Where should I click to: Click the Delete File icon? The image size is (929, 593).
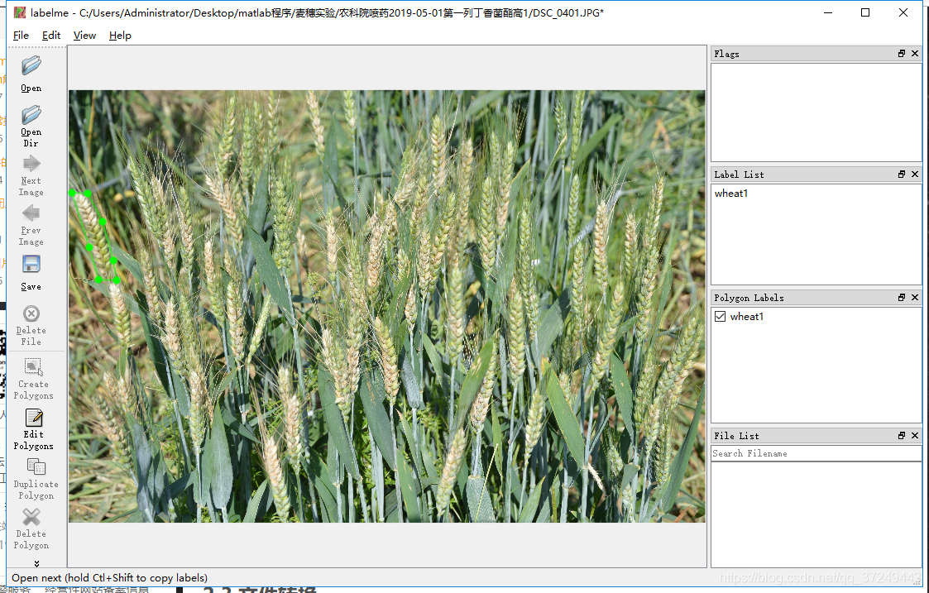click(x=31, y=313)
